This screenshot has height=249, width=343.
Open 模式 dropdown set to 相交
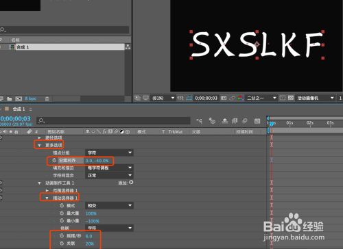point(109,205)
